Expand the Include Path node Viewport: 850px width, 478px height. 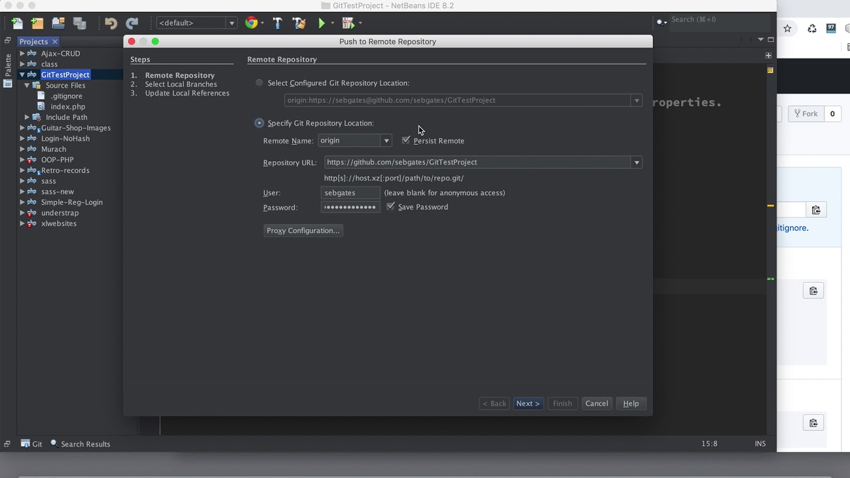coord(27,117)
